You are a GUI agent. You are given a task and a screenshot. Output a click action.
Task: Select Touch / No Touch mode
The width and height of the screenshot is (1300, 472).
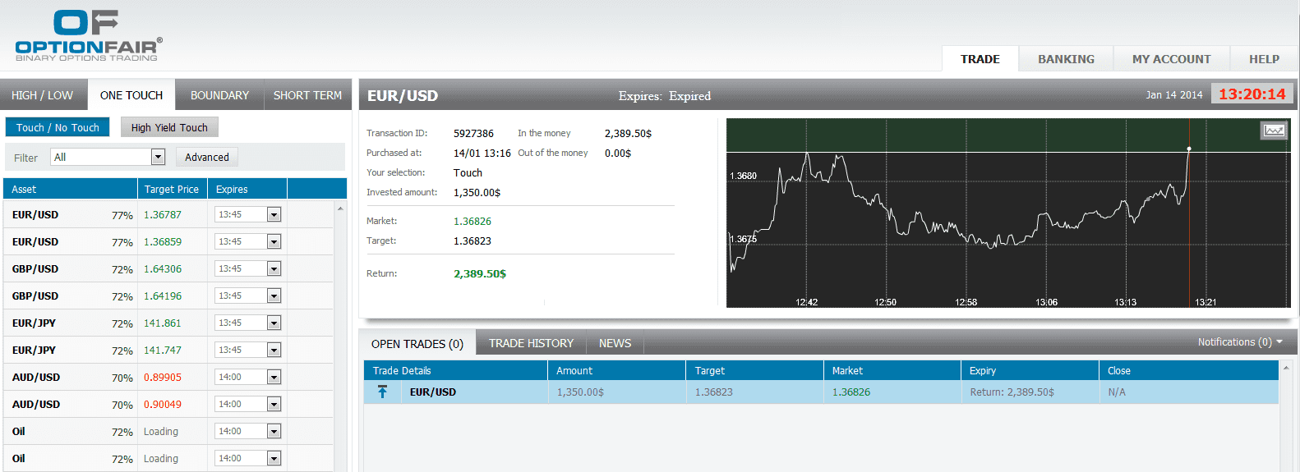coord(58,127)
